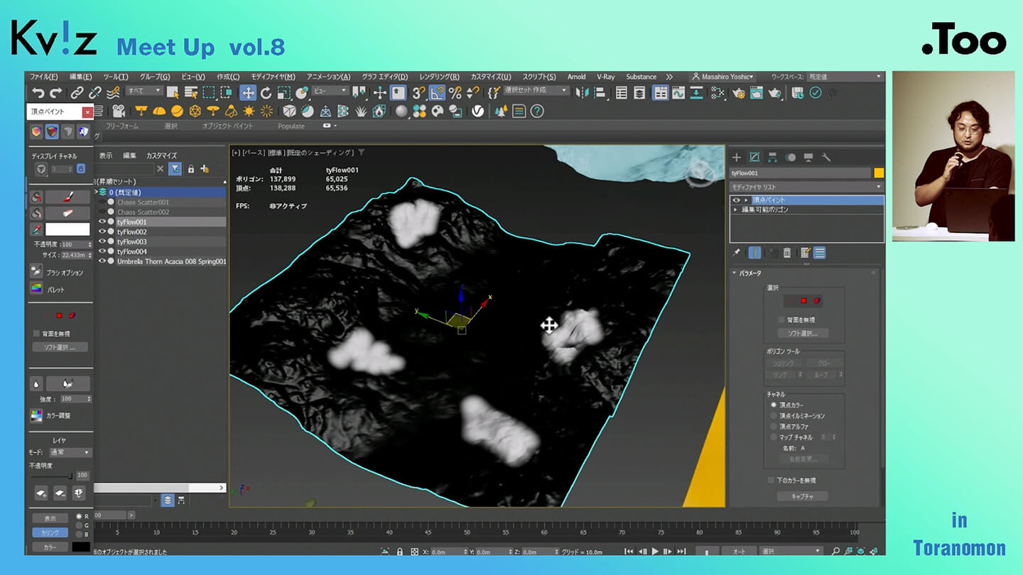
Task: Select the Move transform tool
Action: coord(247,93)
